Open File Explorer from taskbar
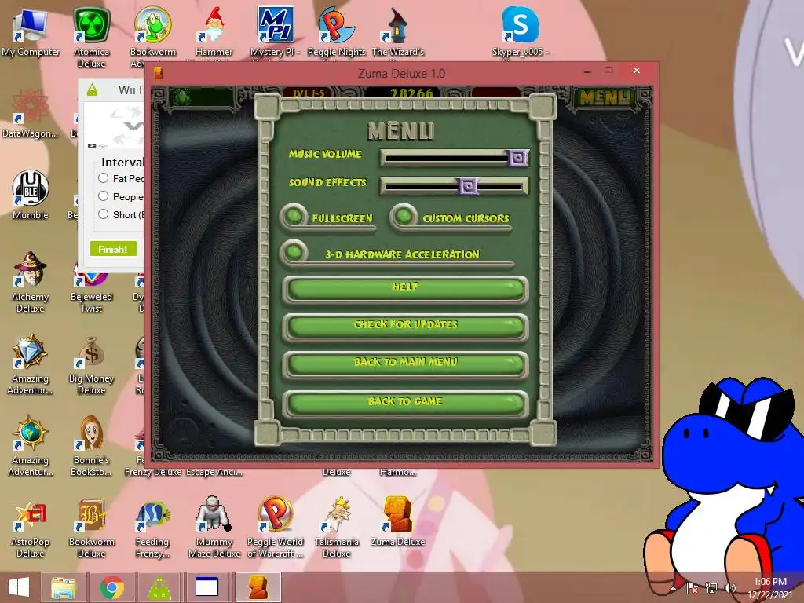This screenshot has width=804, height=603. (63, 587)
